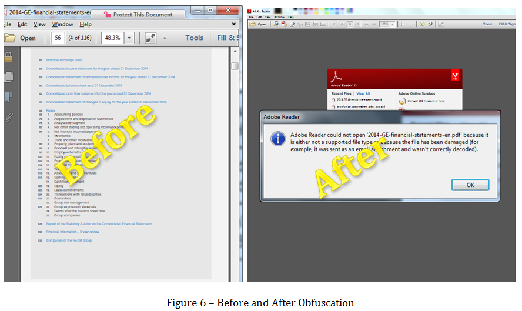Click the vertical scrollbar thumb
The image size is (522, 311).
point(235,66)
